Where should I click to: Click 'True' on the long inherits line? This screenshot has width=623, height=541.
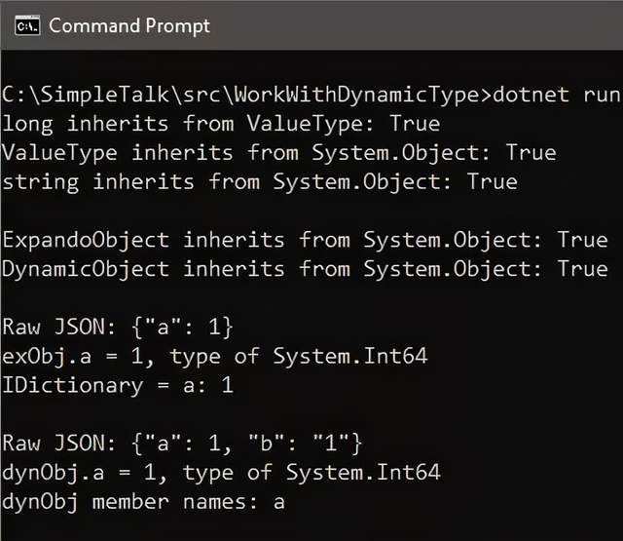pos(415,124)
